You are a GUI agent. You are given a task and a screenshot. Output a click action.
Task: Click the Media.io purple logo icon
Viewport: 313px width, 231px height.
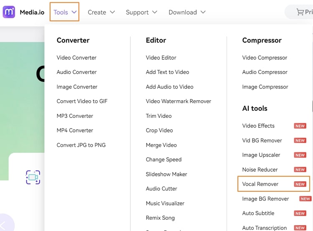(9, 12)
